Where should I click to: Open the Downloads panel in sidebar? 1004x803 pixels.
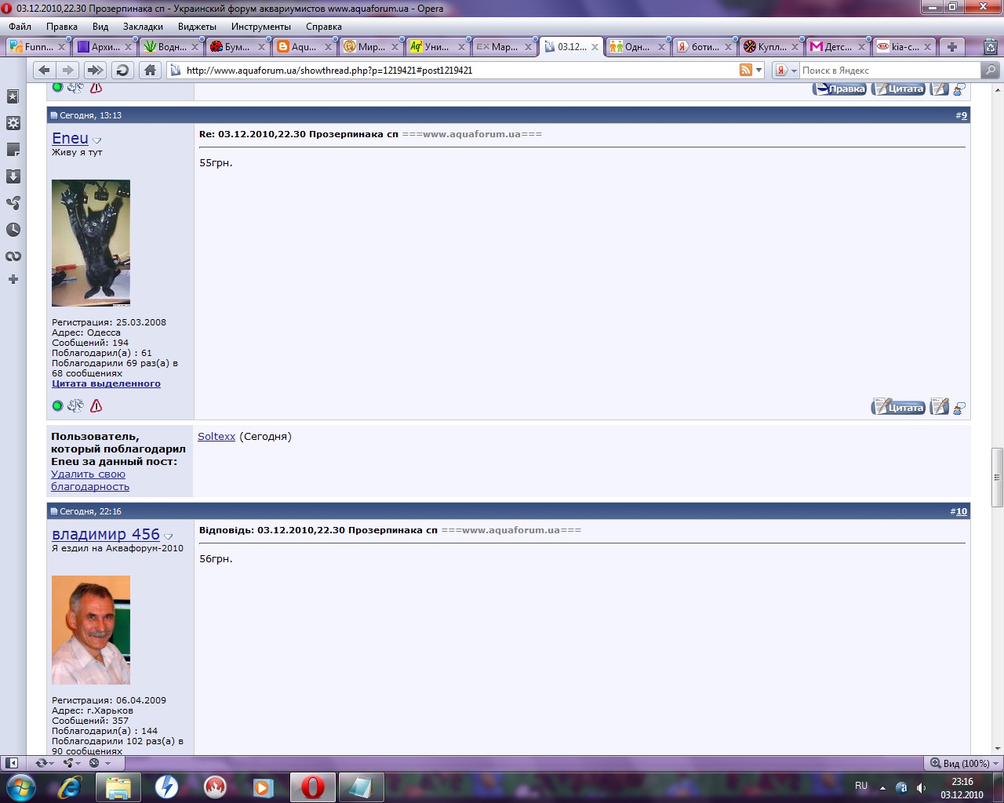point(13,176)
